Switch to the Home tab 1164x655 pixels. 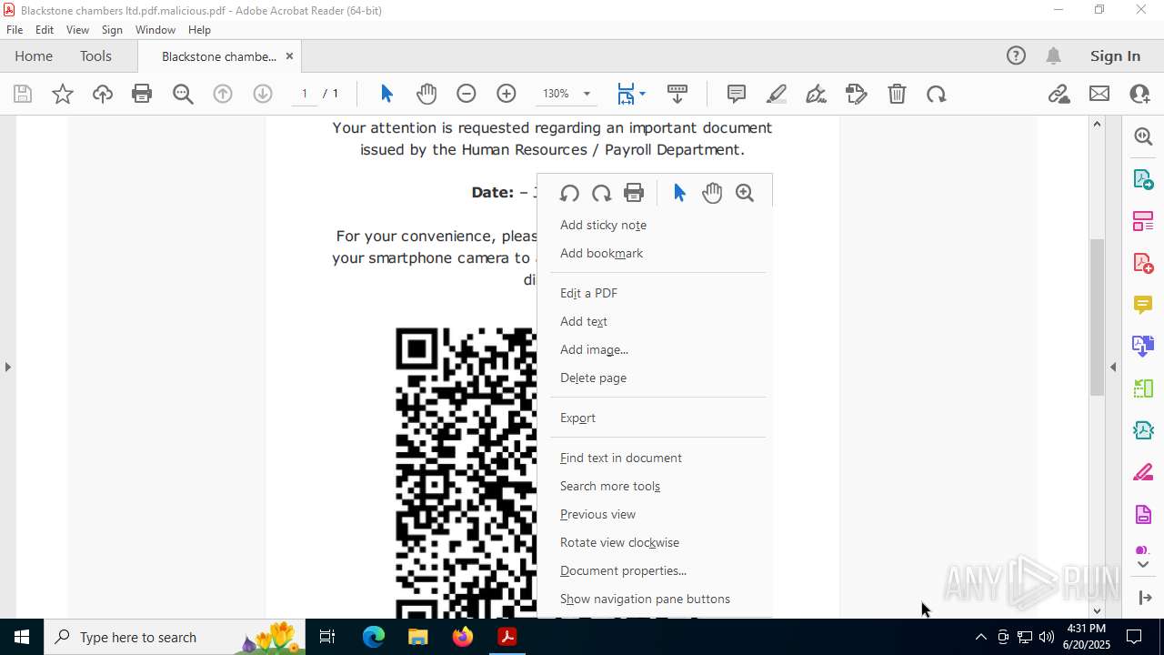[34, 55]
